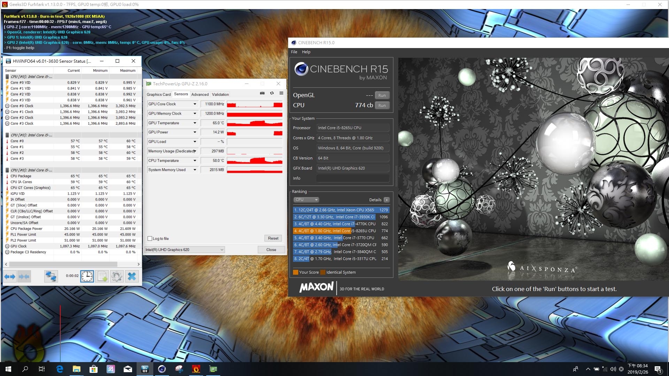Switch to GPU-Z Advanced tab

(x=200, y=94)
